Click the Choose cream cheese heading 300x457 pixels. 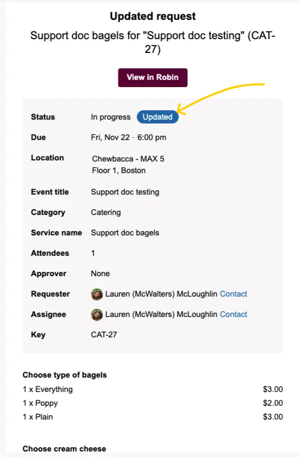[64, 449]
